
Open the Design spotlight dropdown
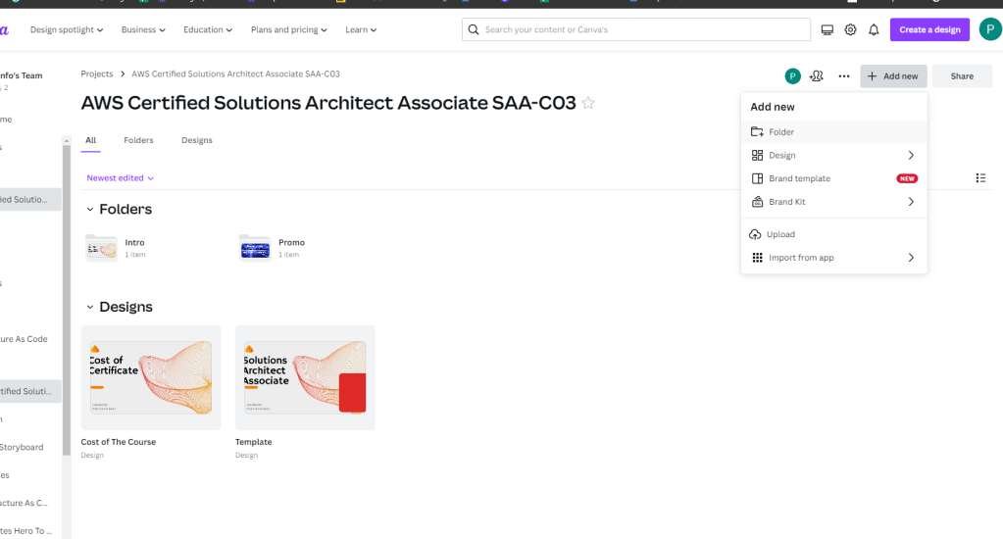tap(67, 29)
